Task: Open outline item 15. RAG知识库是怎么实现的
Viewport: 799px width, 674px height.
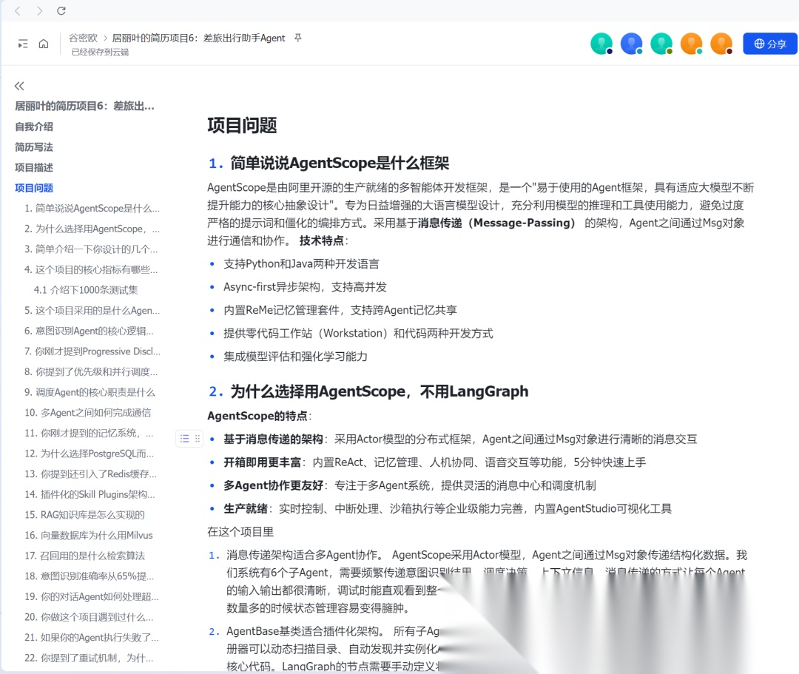Action: (84, 514)
